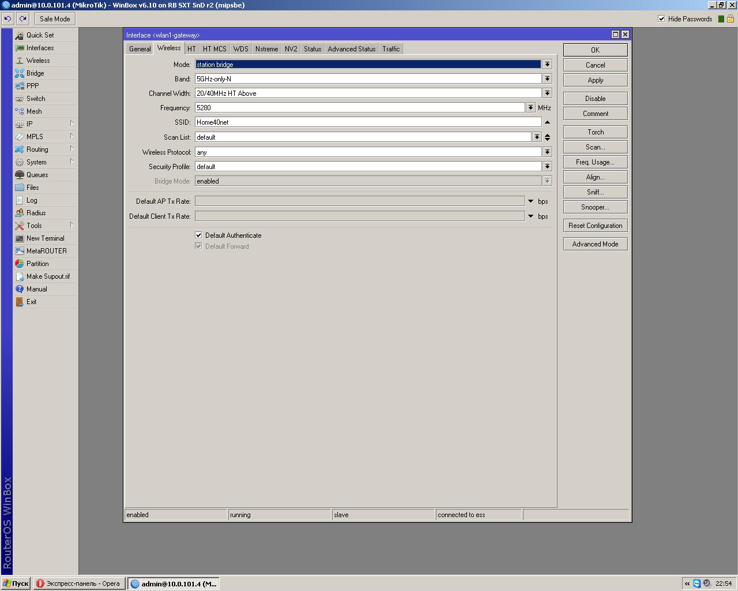This screenshot has width=738, height=591.
Task: Open the MPLS icon in the sidebar
Action: click(x=20, y=137)
